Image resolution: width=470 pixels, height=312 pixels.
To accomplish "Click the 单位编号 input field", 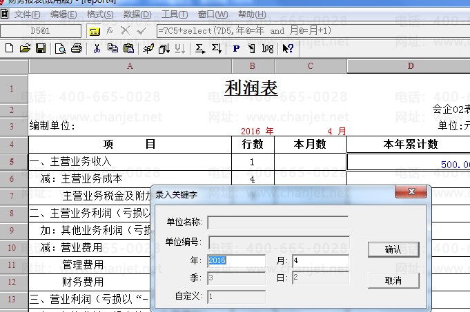I will click(279, 242).
